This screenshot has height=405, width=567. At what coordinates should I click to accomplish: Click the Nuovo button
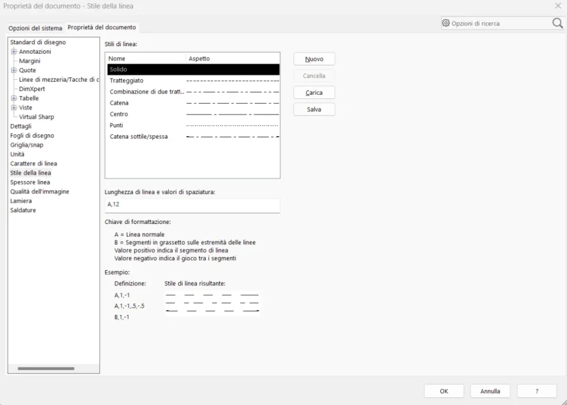(x=314, y=59)
